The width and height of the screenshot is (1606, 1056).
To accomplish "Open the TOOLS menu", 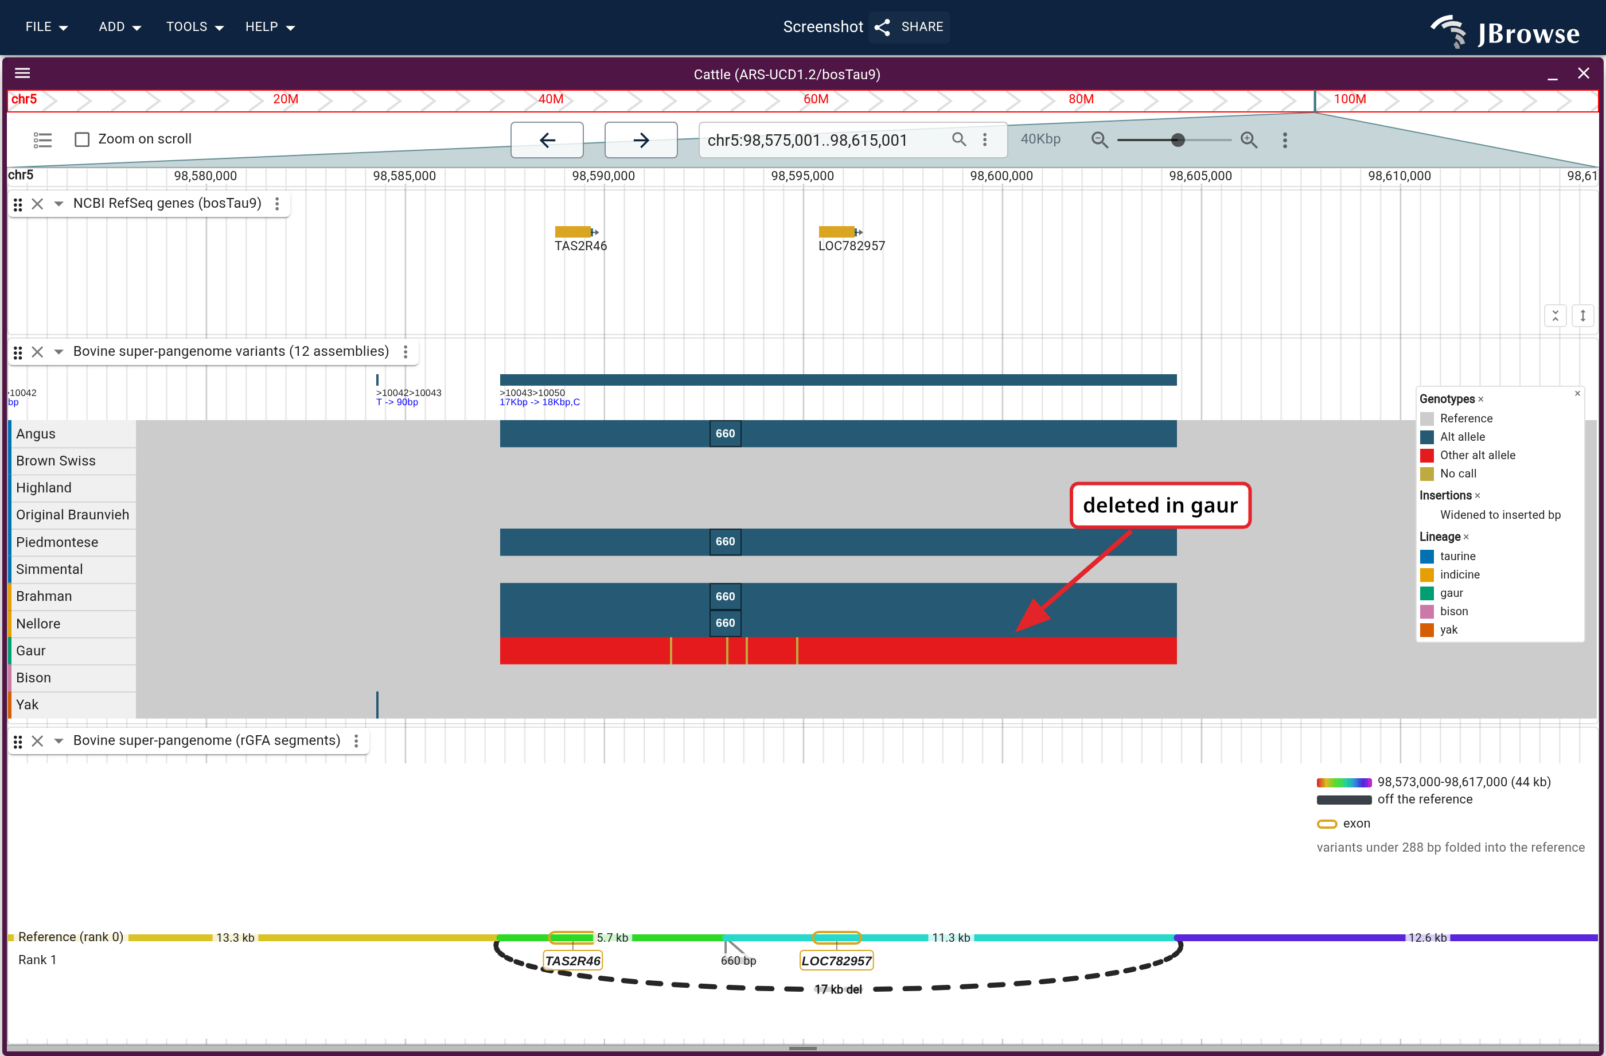I will click(194, 27).
